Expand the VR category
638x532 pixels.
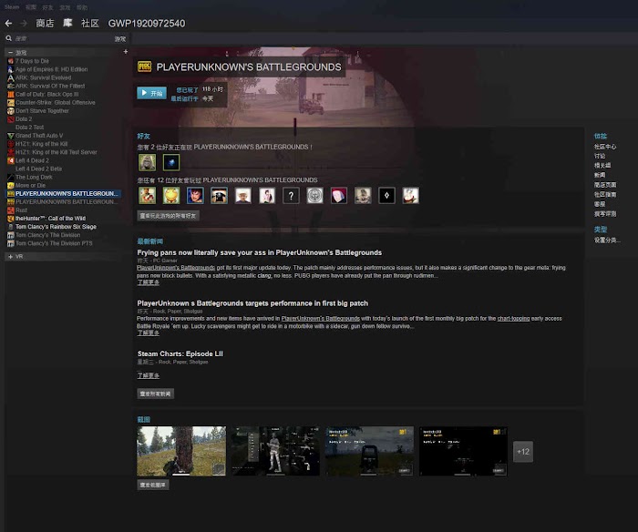(x=10, y=257)
